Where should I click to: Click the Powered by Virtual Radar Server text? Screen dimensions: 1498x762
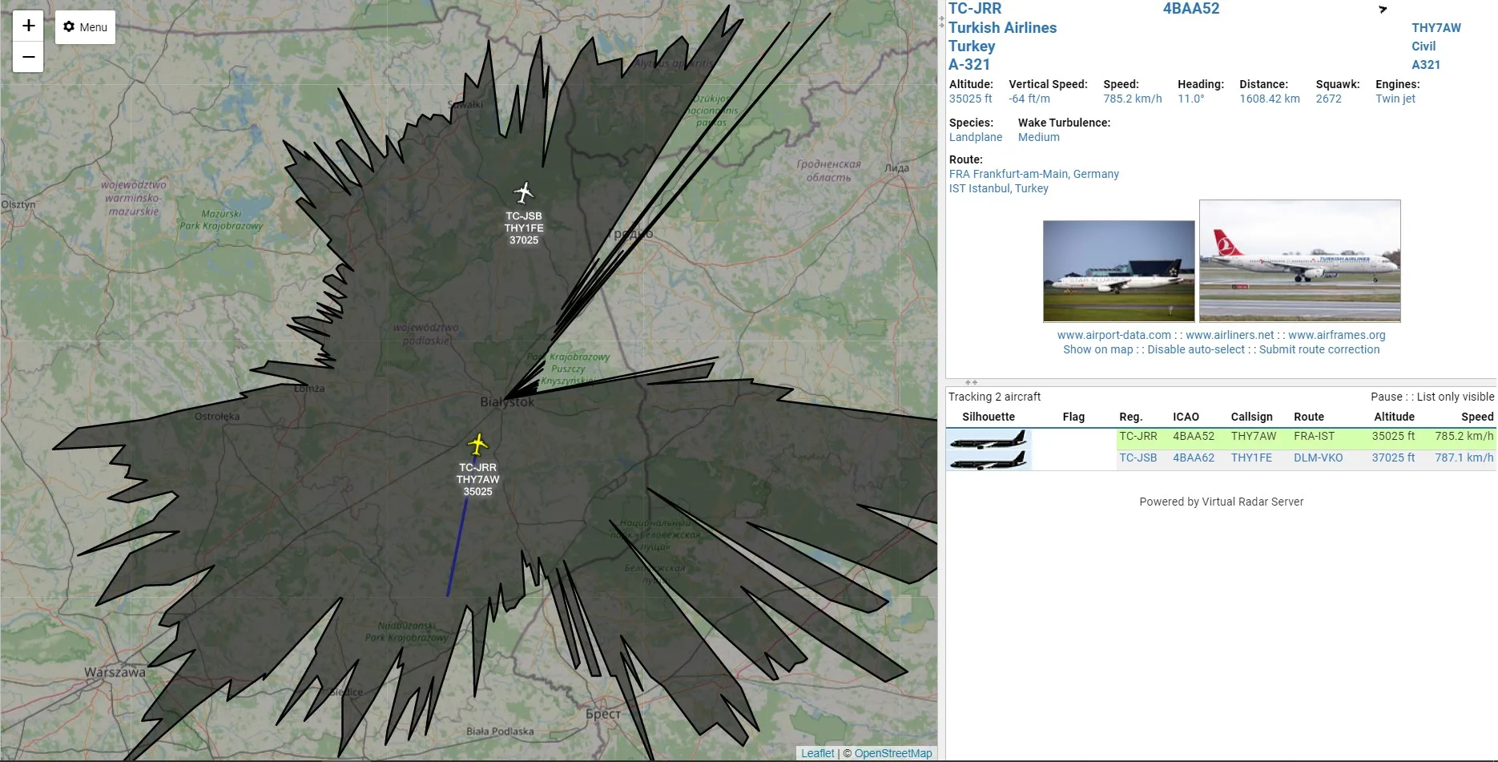coord(1222,502)
